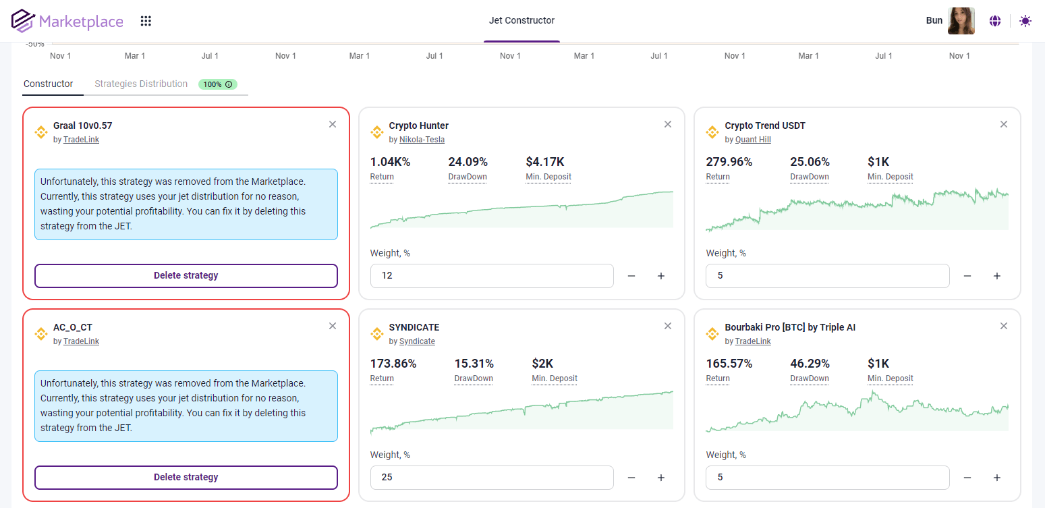
Task: Open the language globe icon
Action: (995, 21)
